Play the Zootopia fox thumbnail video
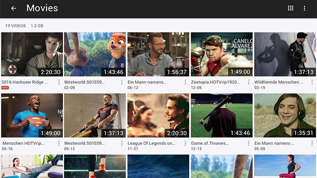317x178 pixels. (95, 54)
